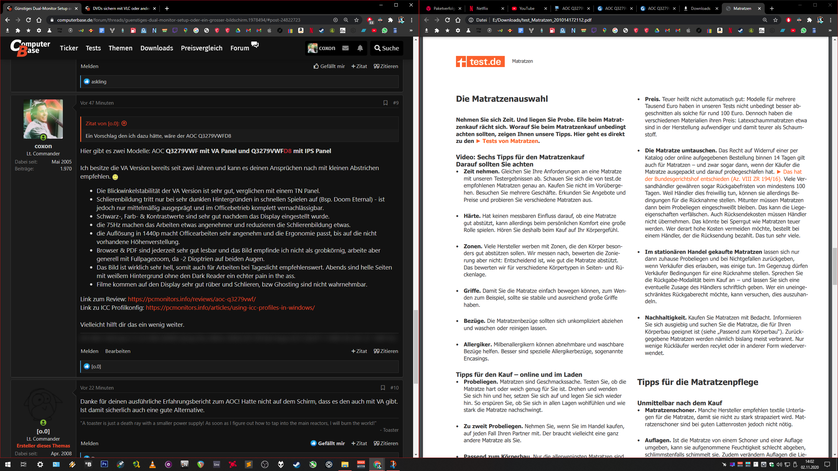Viewport: 838px width, 471px height.
Task: Toggle the bookmark on post #10
Action: click(x=383, y=388)
